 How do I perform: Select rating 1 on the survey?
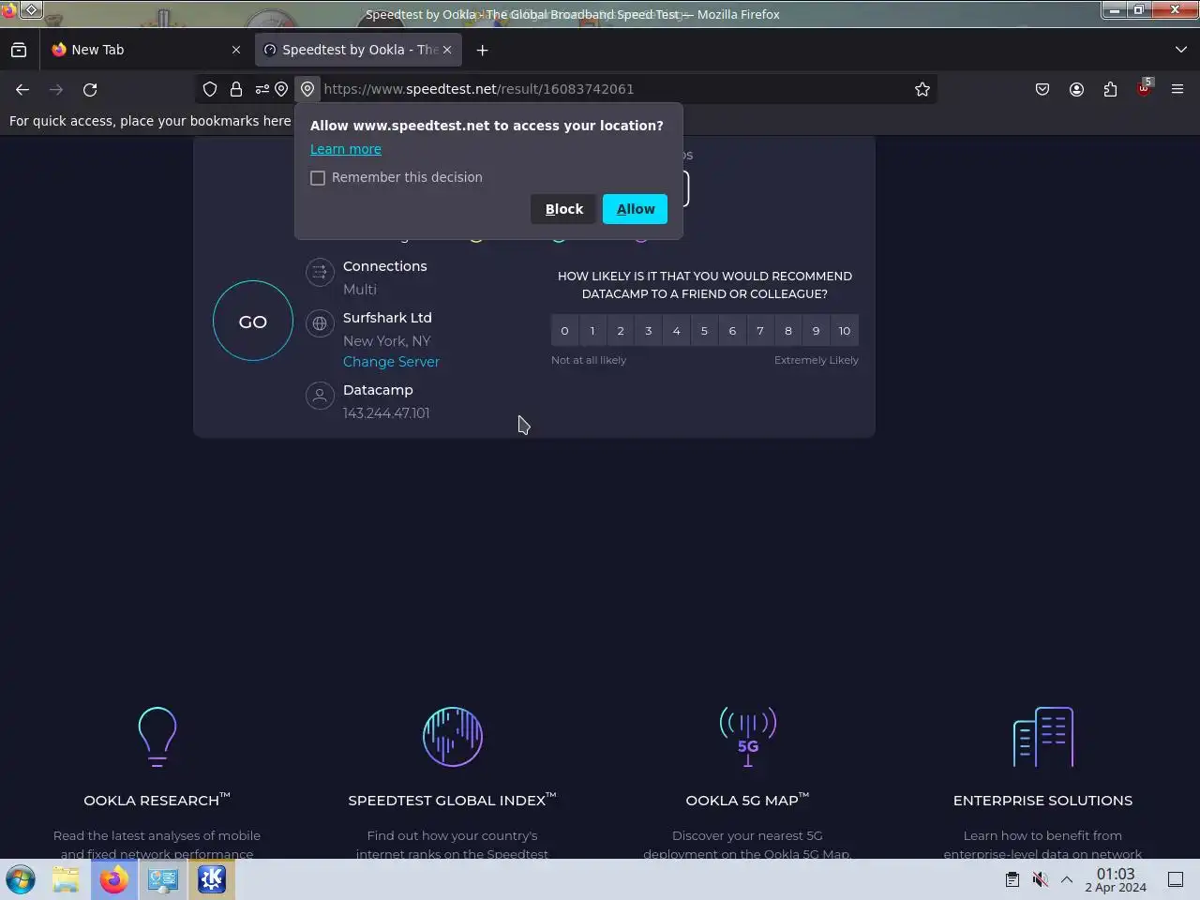tap(592, 331)
